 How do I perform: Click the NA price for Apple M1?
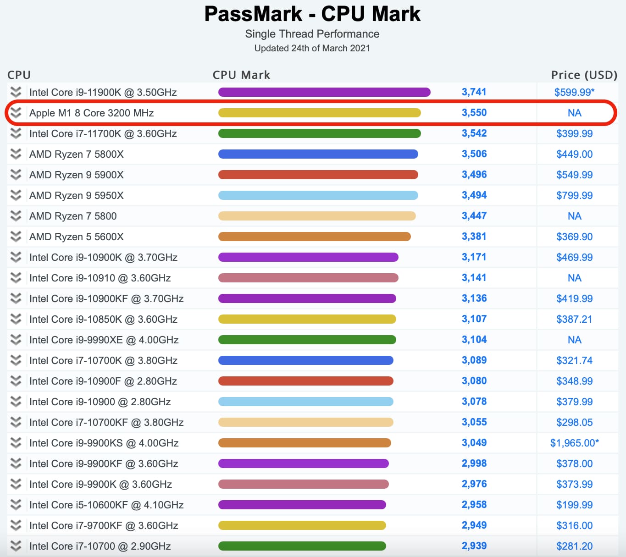tap(575, 113)
